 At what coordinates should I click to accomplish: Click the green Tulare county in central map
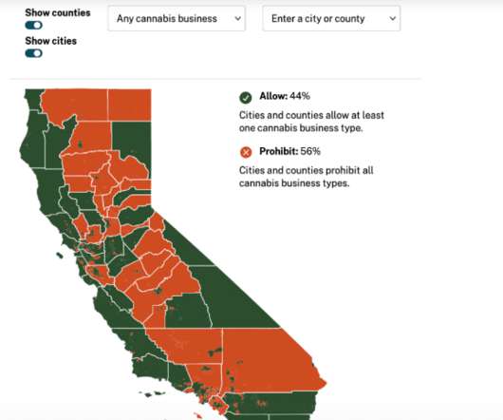coord(186,310)
